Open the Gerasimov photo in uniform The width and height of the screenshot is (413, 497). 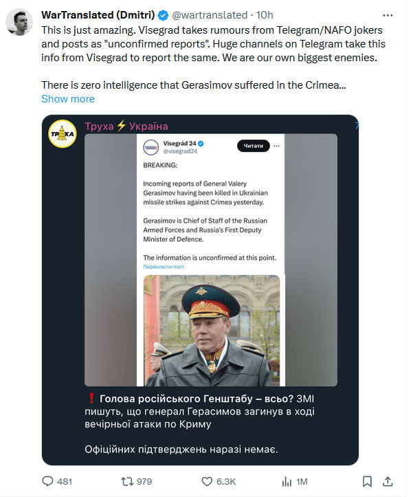(x=211, y=330)
